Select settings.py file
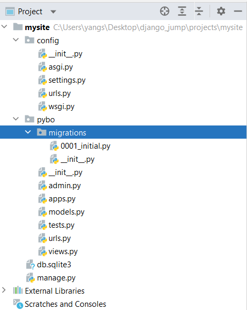This screenshot has width=247, height=310. (67, 80)
